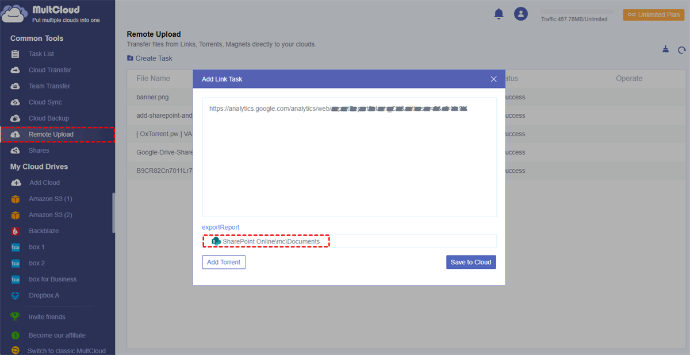Open Task List page

point(41,54)
